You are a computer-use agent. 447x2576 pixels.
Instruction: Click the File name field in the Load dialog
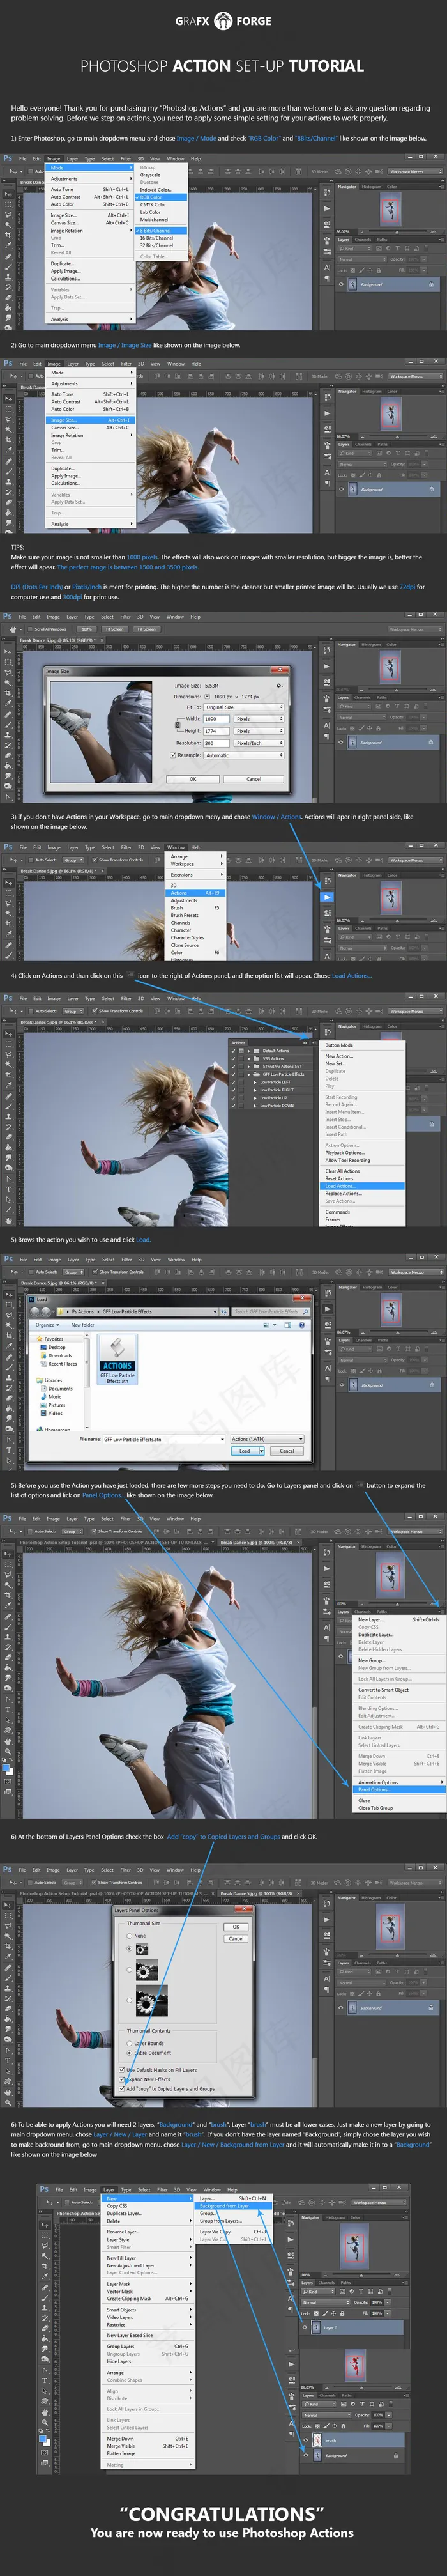[x=164, y=1439]
